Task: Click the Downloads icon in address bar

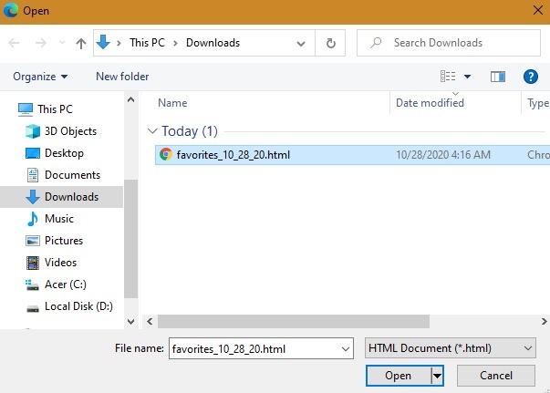Action: tap(103, 43)
